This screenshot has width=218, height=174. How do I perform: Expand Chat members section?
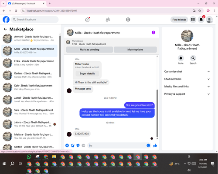coord(187,79)
